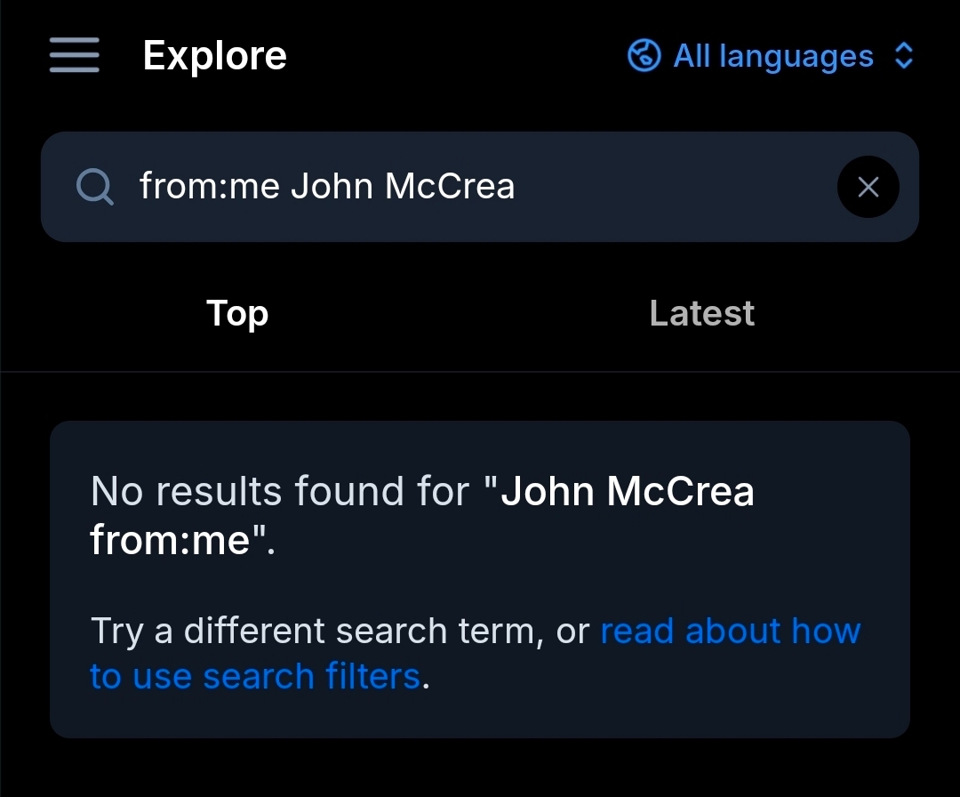Expand the language selector up-down chevron

pos(903,56)
